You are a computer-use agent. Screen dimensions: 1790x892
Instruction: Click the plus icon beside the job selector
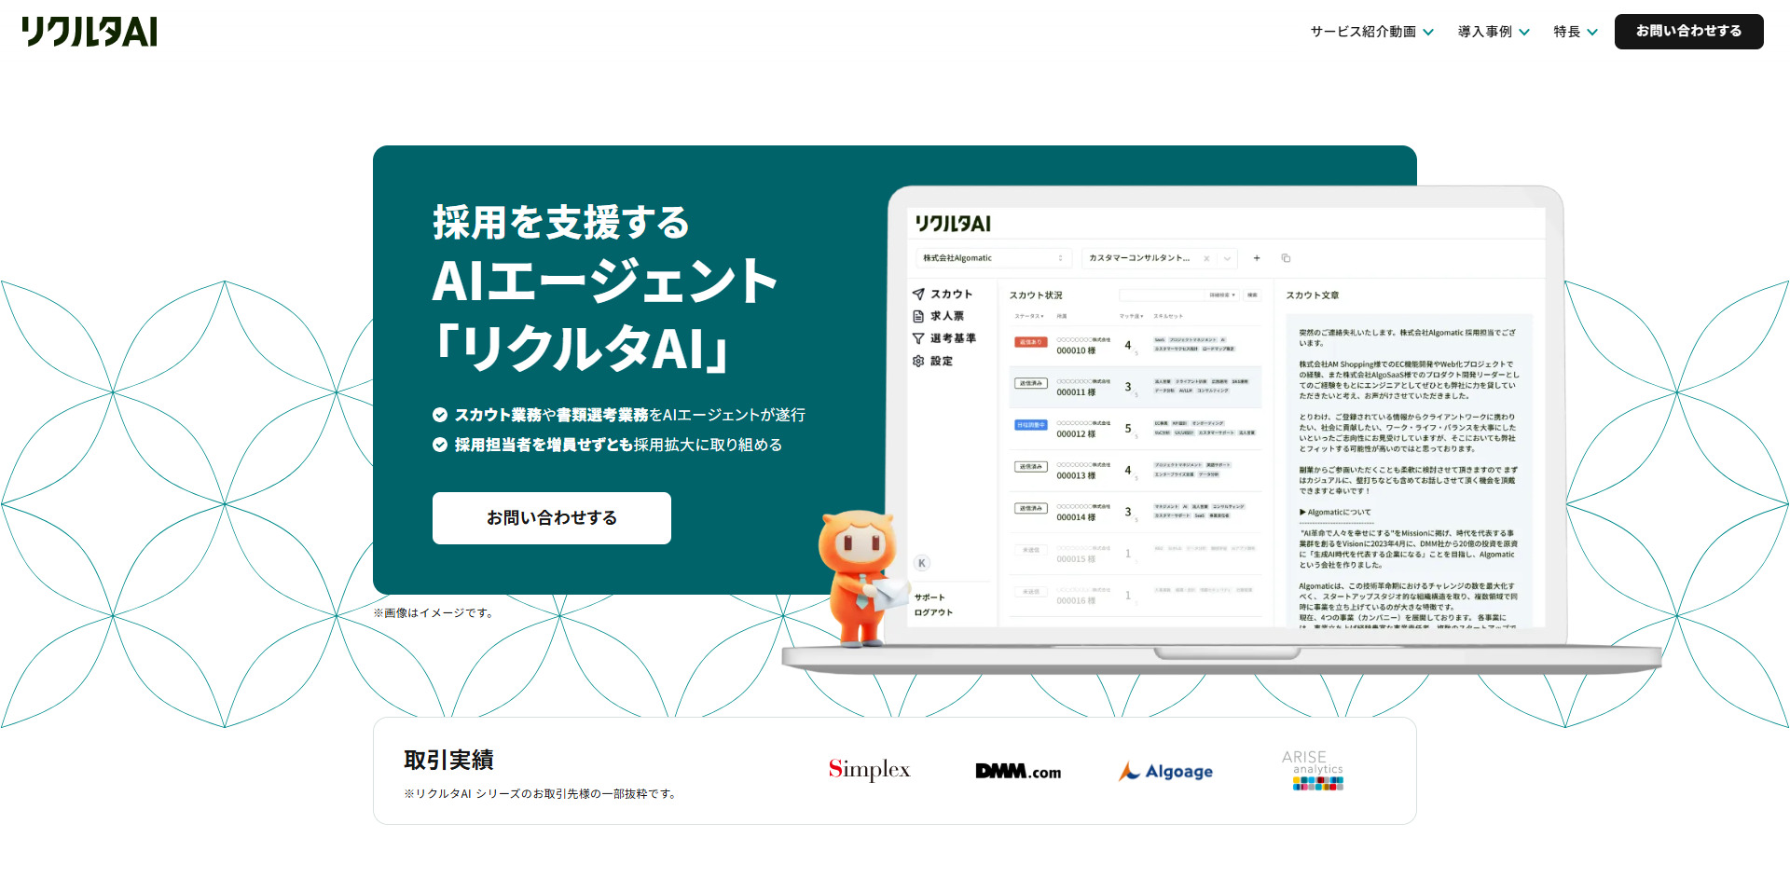click(1257, 258)
